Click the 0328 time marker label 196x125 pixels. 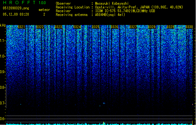tap(152, 27)
